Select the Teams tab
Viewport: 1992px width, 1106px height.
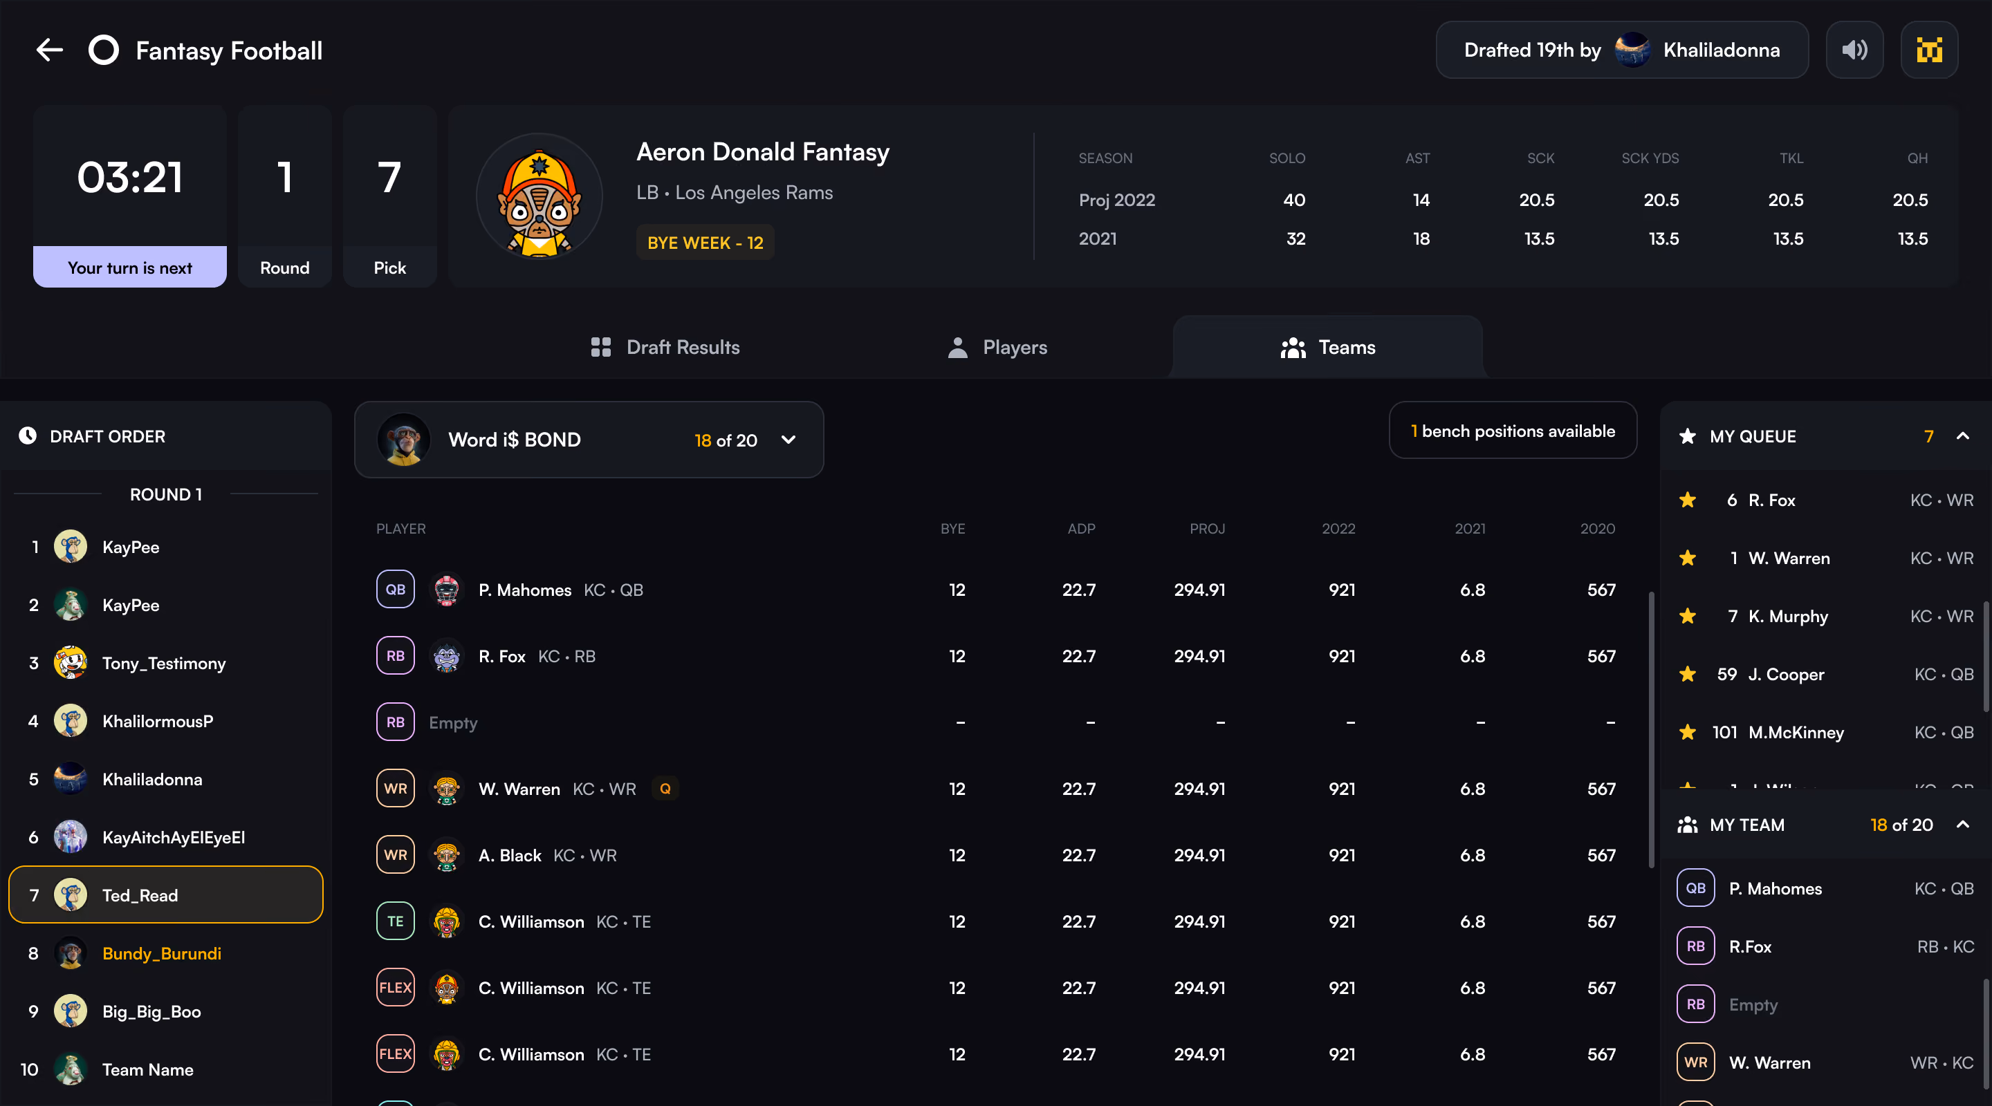pyautogui.click(x=1327, y=347)
